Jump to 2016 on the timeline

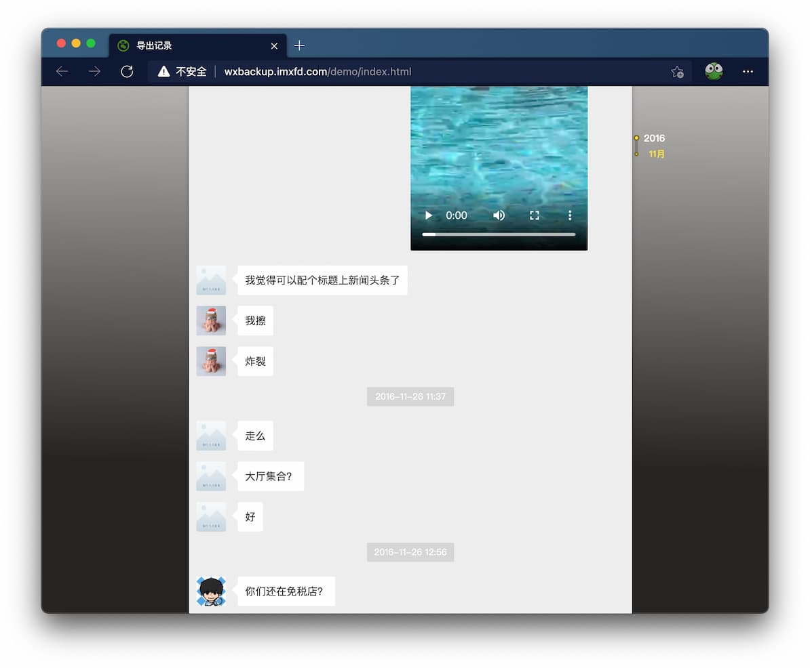653,138
